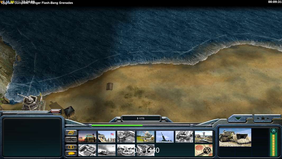Activate the clear mines detector ability

[204, 150]
